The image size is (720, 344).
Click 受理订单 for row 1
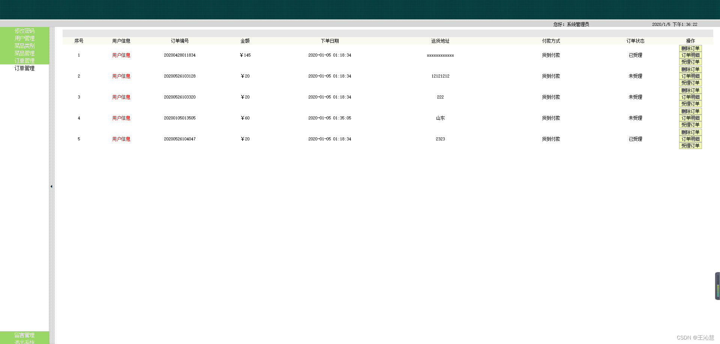click(690, 62)
